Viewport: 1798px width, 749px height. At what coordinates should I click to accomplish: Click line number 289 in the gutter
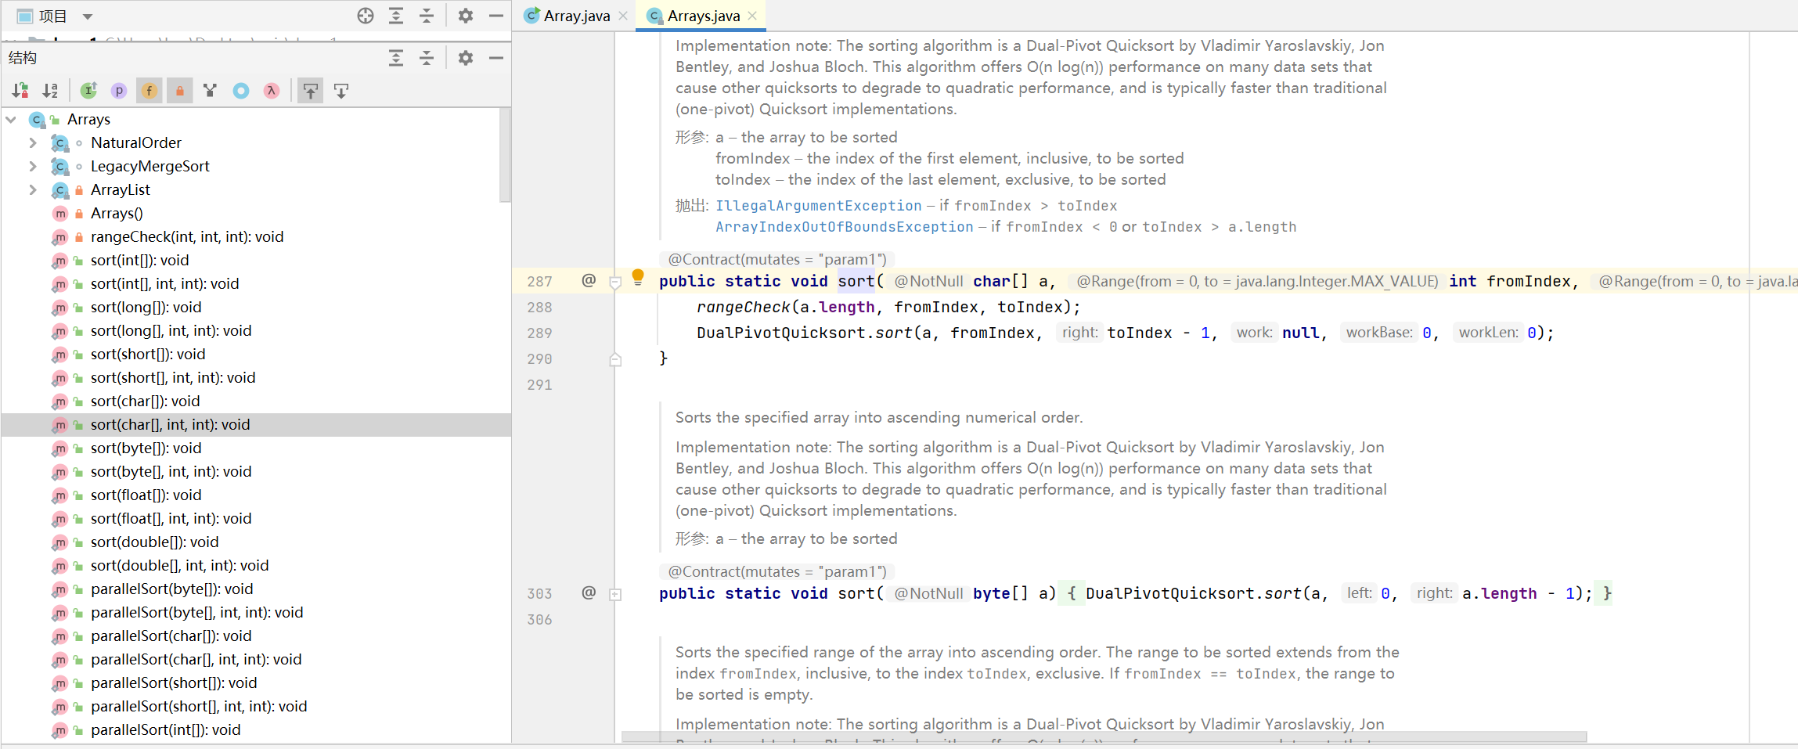(x=539, y=333)
